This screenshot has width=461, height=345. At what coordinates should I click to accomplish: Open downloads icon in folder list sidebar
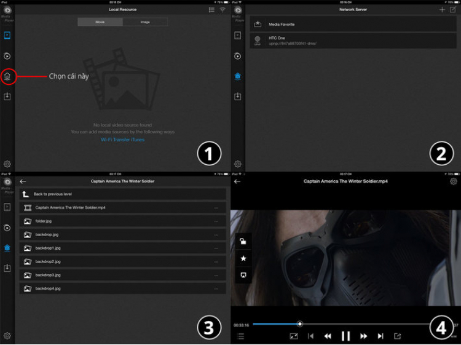[7, 268]
